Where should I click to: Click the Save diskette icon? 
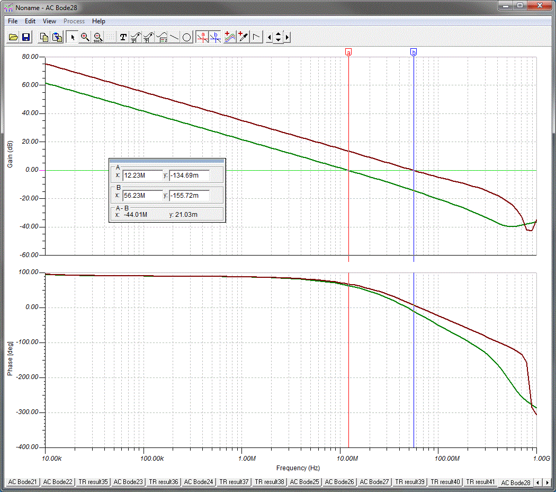coord(25,37)
